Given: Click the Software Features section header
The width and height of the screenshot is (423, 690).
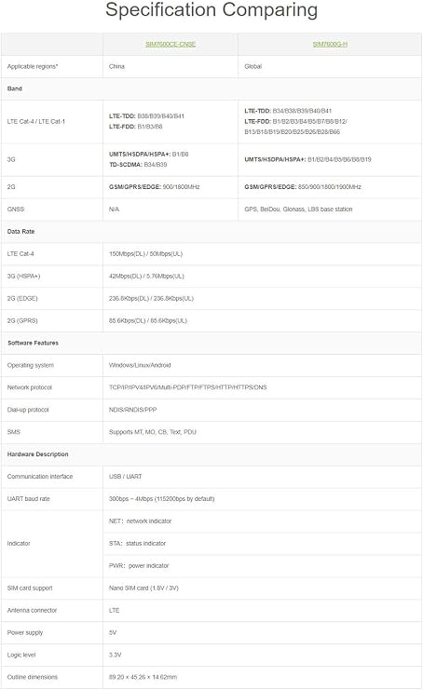Looking at the screenshot, I should 33,343.
